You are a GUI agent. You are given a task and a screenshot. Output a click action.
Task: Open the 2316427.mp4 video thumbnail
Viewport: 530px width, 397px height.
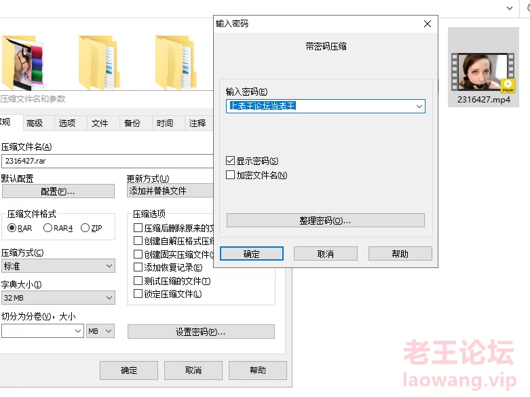point(483,73)
